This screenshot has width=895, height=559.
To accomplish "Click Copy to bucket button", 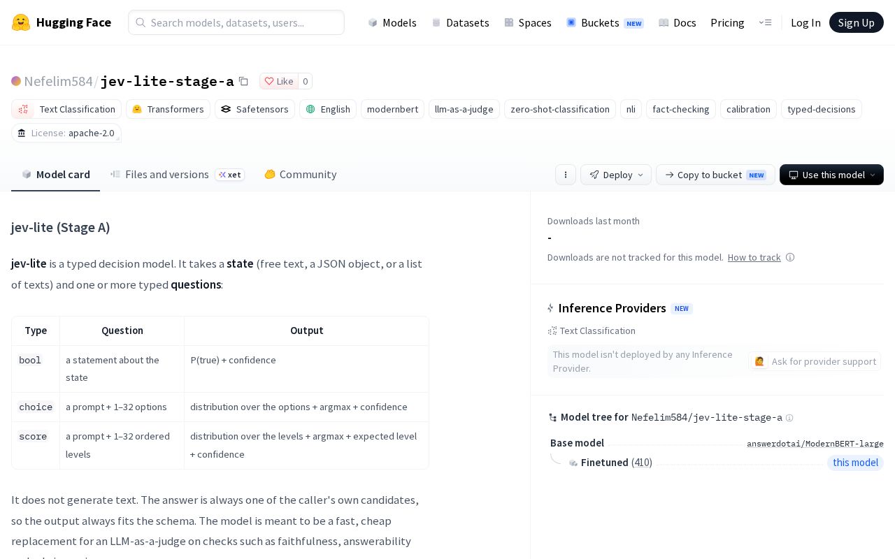I will click(715, 175).
